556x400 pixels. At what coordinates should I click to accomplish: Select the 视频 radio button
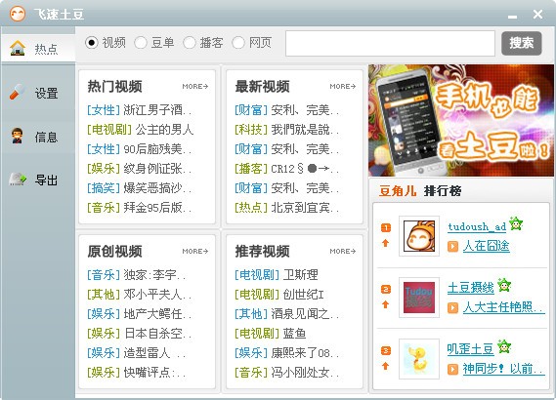pos(92,43)
